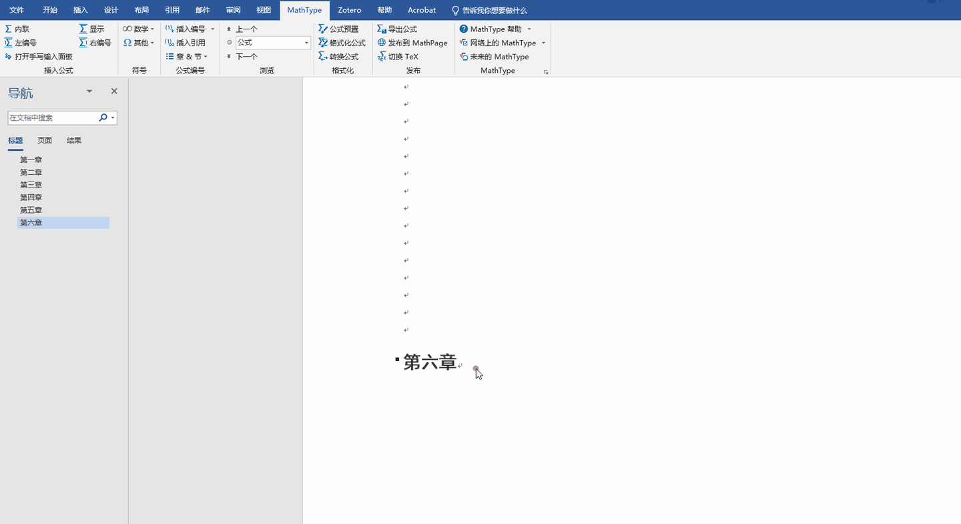Viewport: 961px width, 524px height.
Task: Open the 插入编号 dropdown arrow
Action: (x=213, y=29)
